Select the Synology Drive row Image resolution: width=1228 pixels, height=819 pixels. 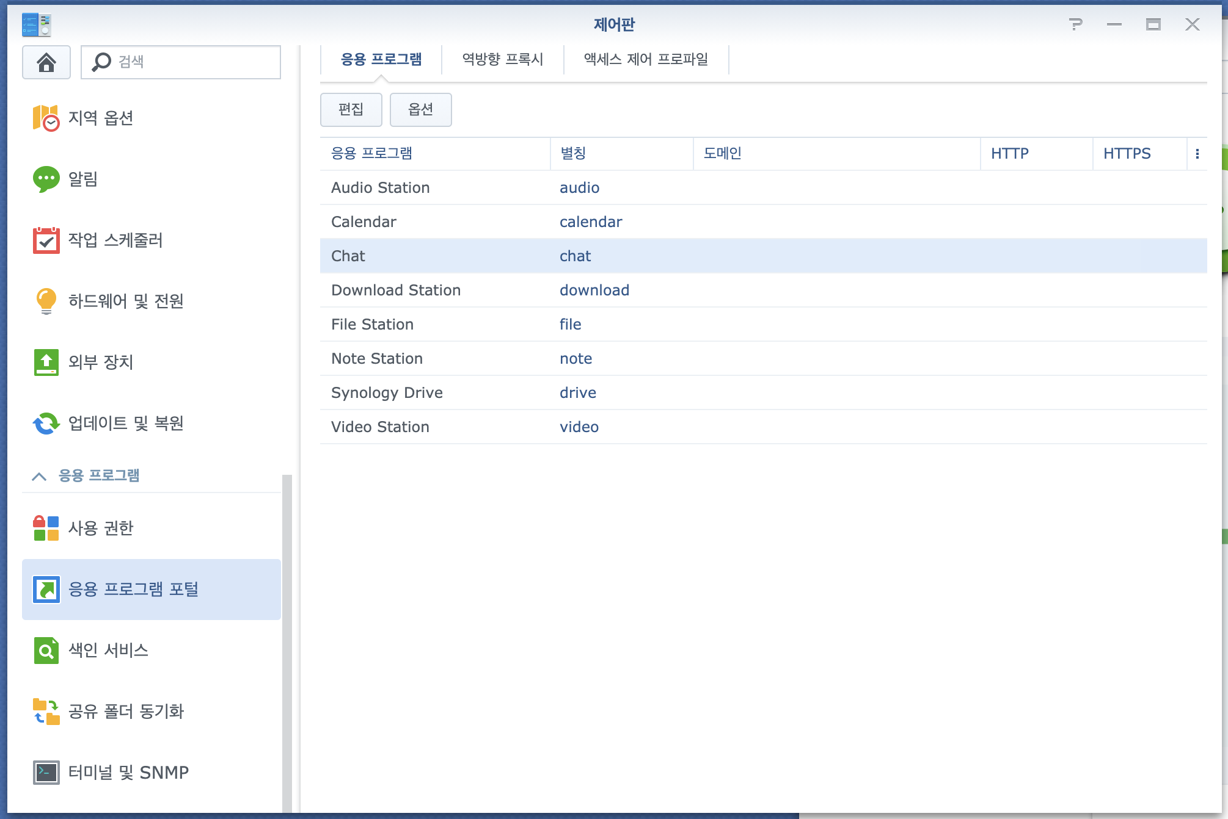coord(762,393)
